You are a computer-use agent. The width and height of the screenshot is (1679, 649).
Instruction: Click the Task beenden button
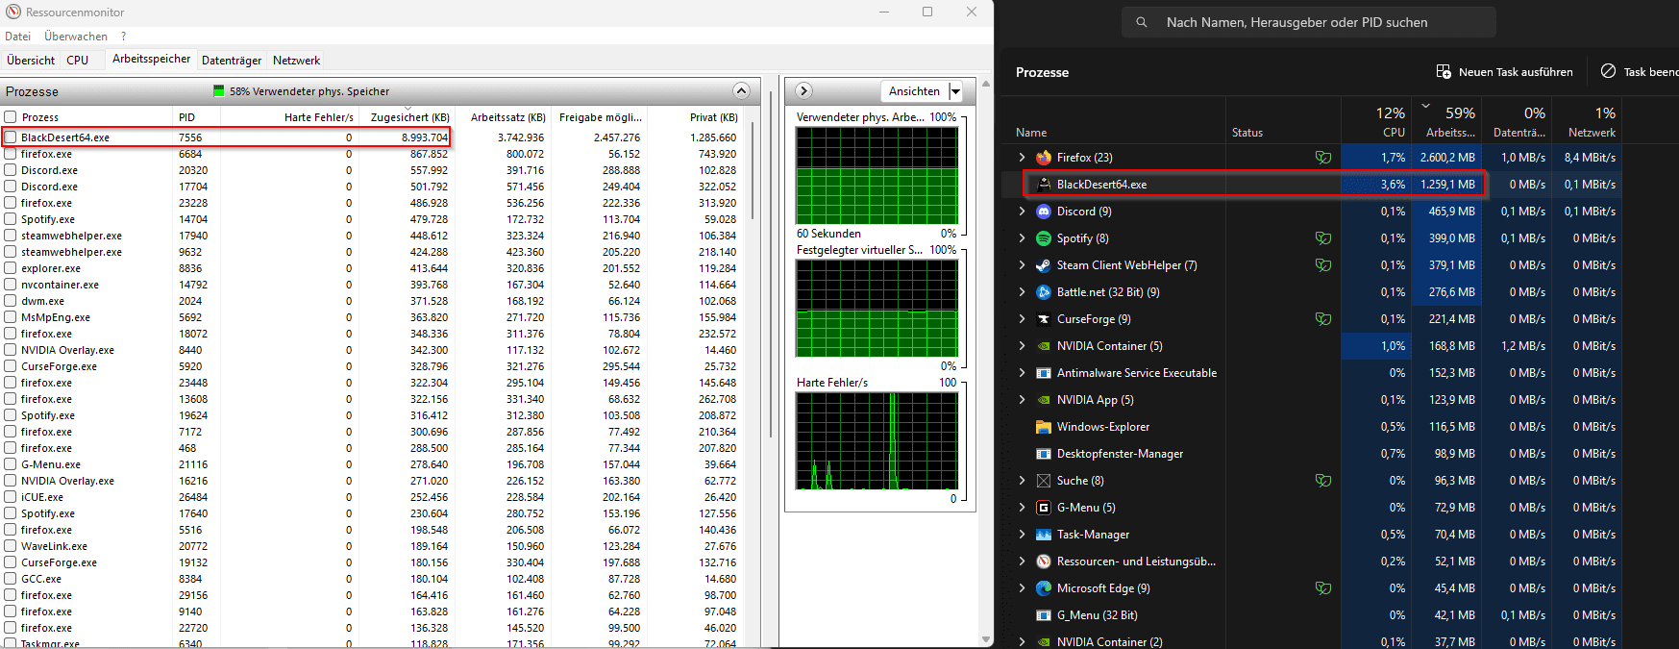[x=1640, y=72]
